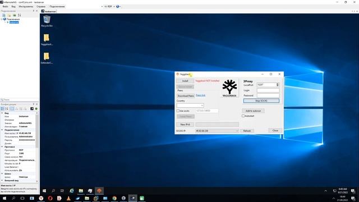The image size is (359, 202).
Task: Open the Yandex browser on local taskbar
Action: click(x=41, y=198)
